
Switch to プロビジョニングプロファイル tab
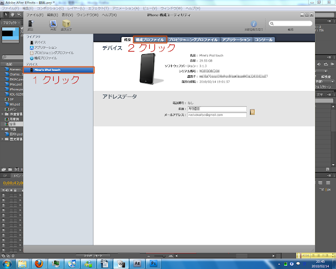(x=193, y=40)
